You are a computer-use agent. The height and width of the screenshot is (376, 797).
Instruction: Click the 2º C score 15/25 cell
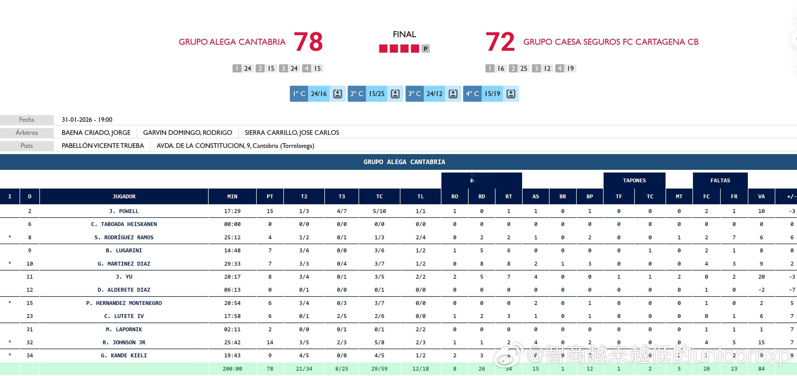coord(376,94)
